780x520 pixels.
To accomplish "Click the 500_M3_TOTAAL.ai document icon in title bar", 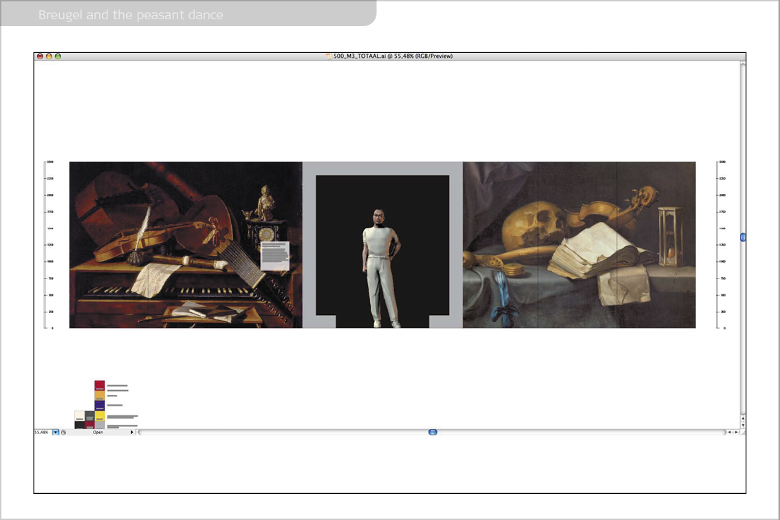I will point(329,56).
